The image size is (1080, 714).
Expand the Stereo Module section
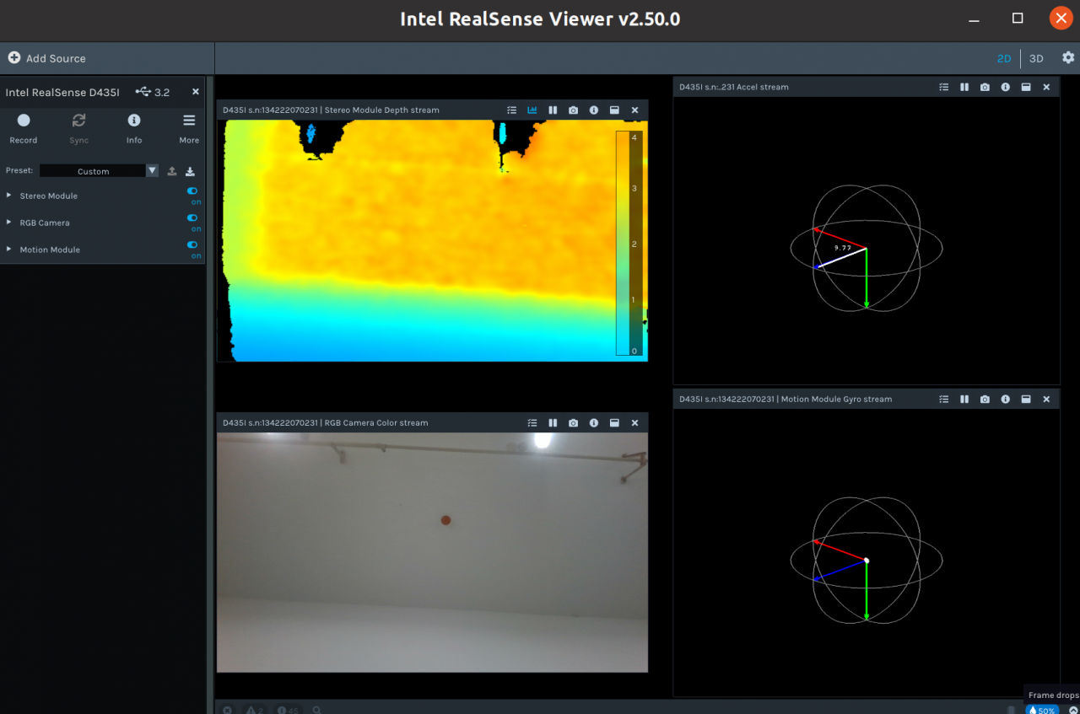pyautogui.click(x=9, y=196)
